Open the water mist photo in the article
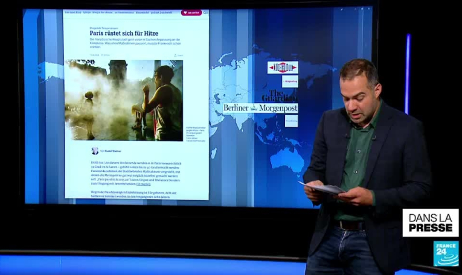This screenshot has height=275, width=462. point(124,100)
